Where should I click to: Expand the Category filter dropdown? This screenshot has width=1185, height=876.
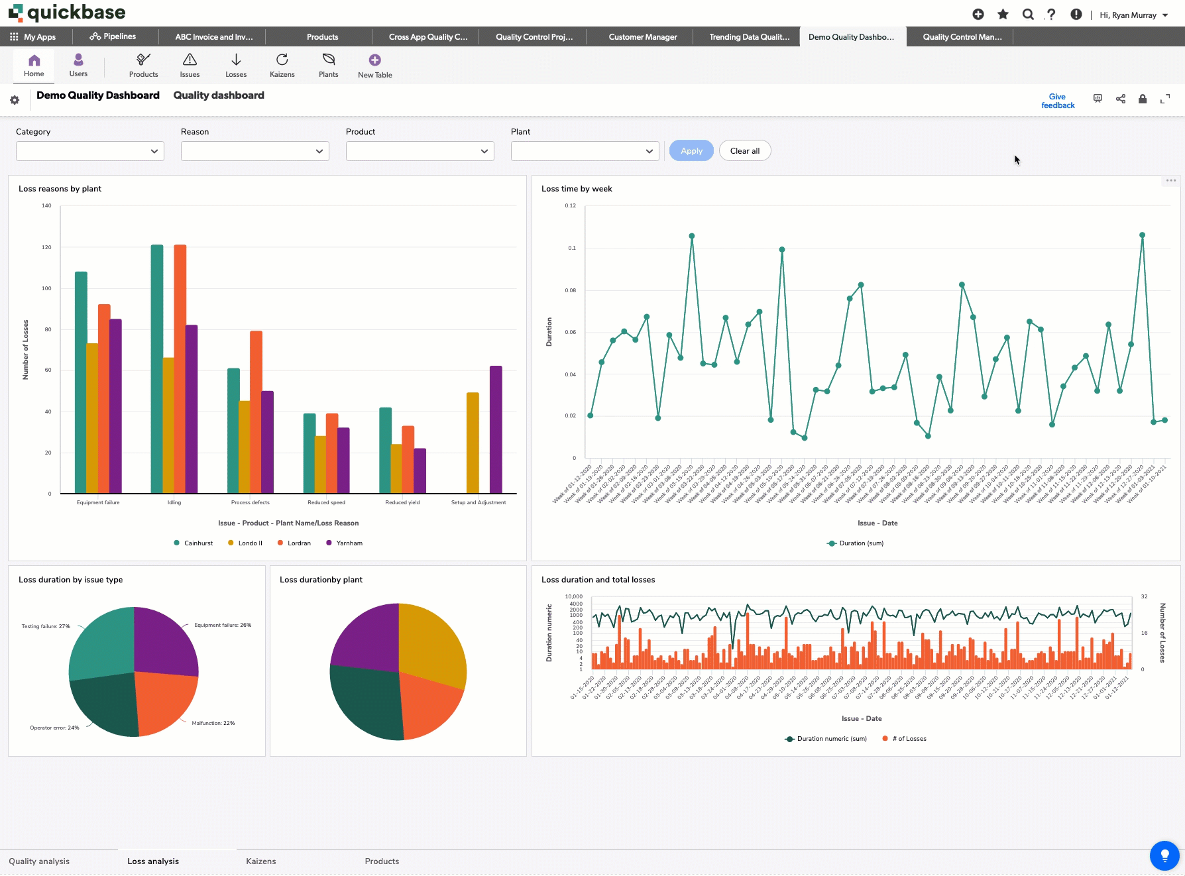(90, 151)
